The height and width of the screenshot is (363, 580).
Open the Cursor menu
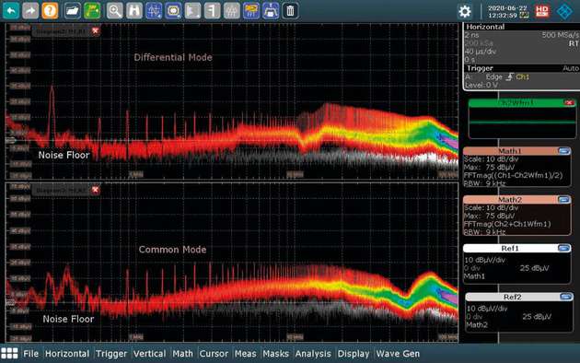click(x=214, y=354)
